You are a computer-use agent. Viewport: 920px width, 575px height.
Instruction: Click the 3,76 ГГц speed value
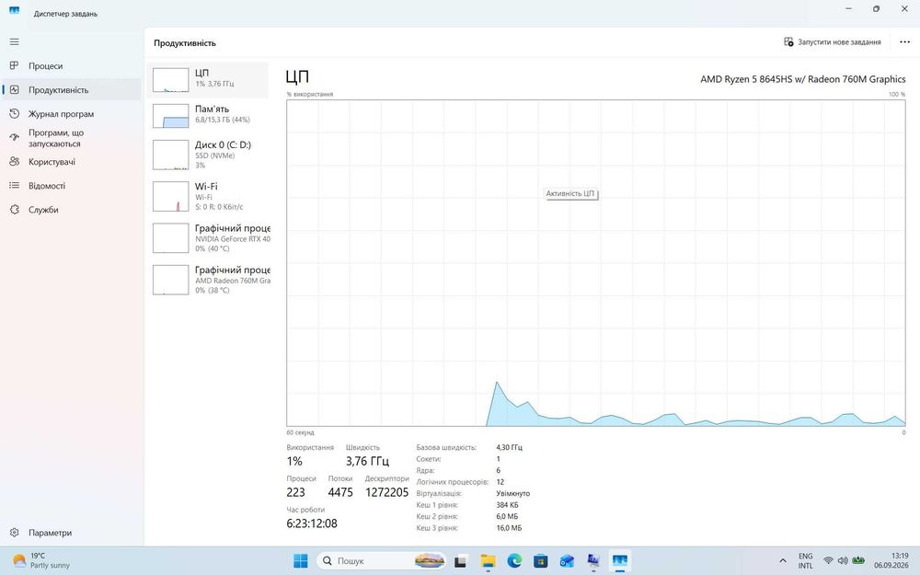pos(367,461)
